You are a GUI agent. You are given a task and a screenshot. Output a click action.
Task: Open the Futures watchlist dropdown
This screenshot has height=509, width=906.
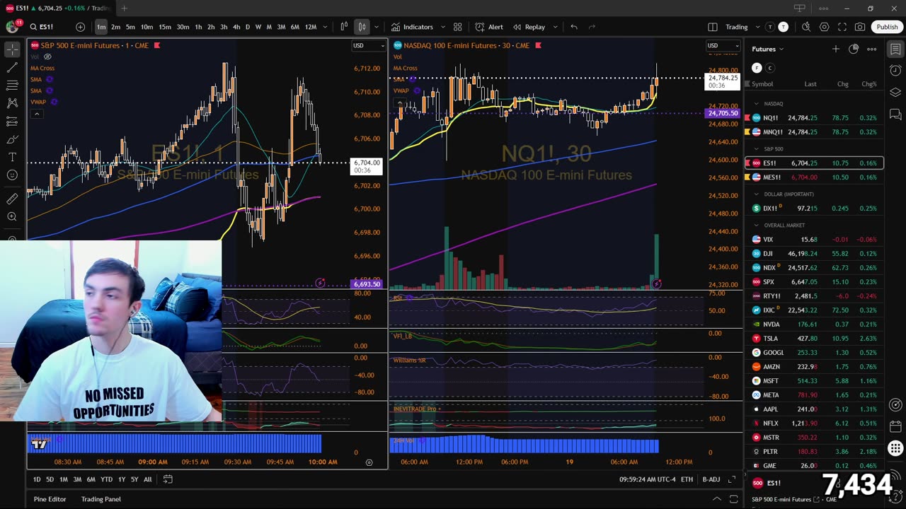(768, 49)
